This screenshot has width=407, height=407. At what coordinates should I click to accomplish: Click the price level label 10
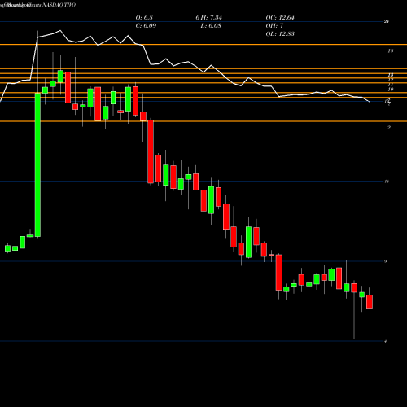[391, 90]
